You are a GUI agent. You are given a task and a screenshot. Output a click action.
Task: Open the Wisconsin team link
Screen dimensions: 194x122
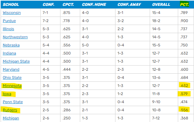12,13
